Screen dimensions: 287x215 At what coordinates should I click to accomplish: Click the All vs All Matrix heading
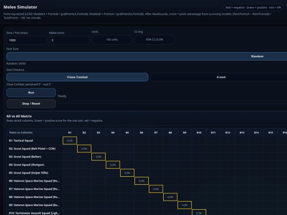pos(19,116)
